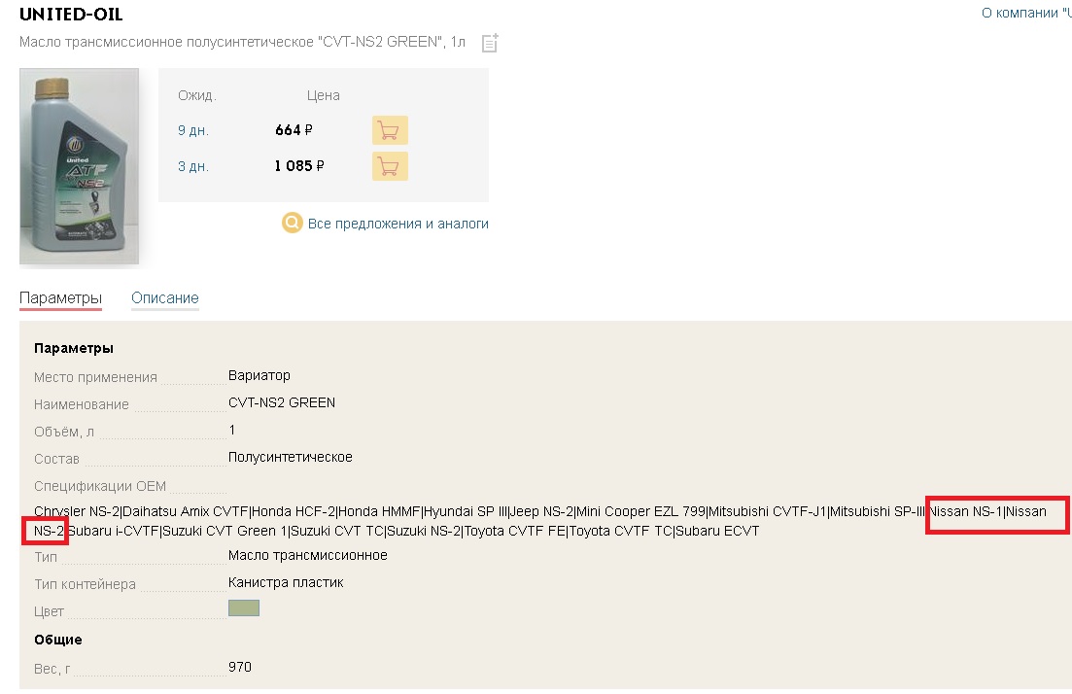
Task: Click the list icon beside the product title
Action: pos(490,43)
